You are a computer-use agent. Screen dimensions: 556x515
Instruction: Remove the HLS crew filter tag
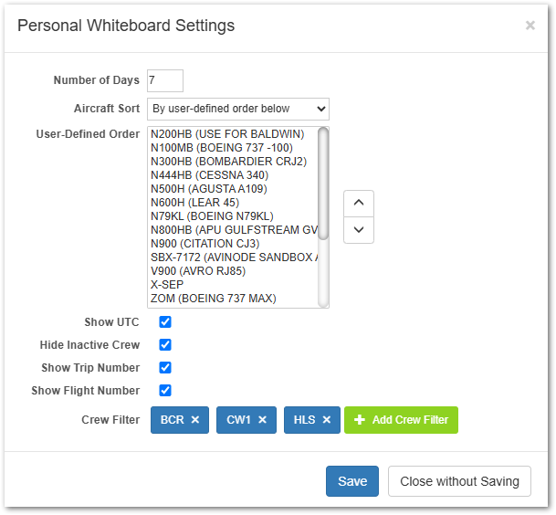click(326, 420)
